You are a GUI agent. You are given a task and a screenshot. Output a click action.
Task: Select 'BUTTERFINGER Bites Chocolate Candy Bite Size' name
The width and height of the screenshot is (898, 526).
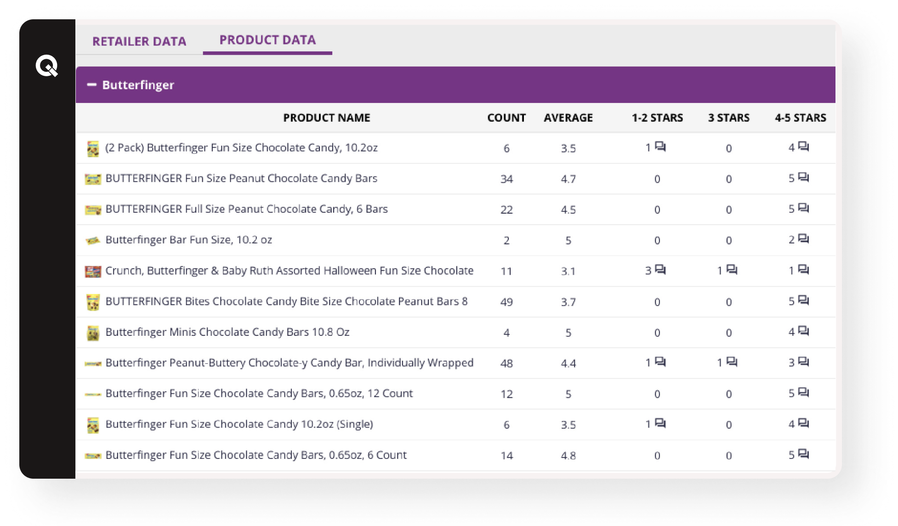click(x=286, y=301)
